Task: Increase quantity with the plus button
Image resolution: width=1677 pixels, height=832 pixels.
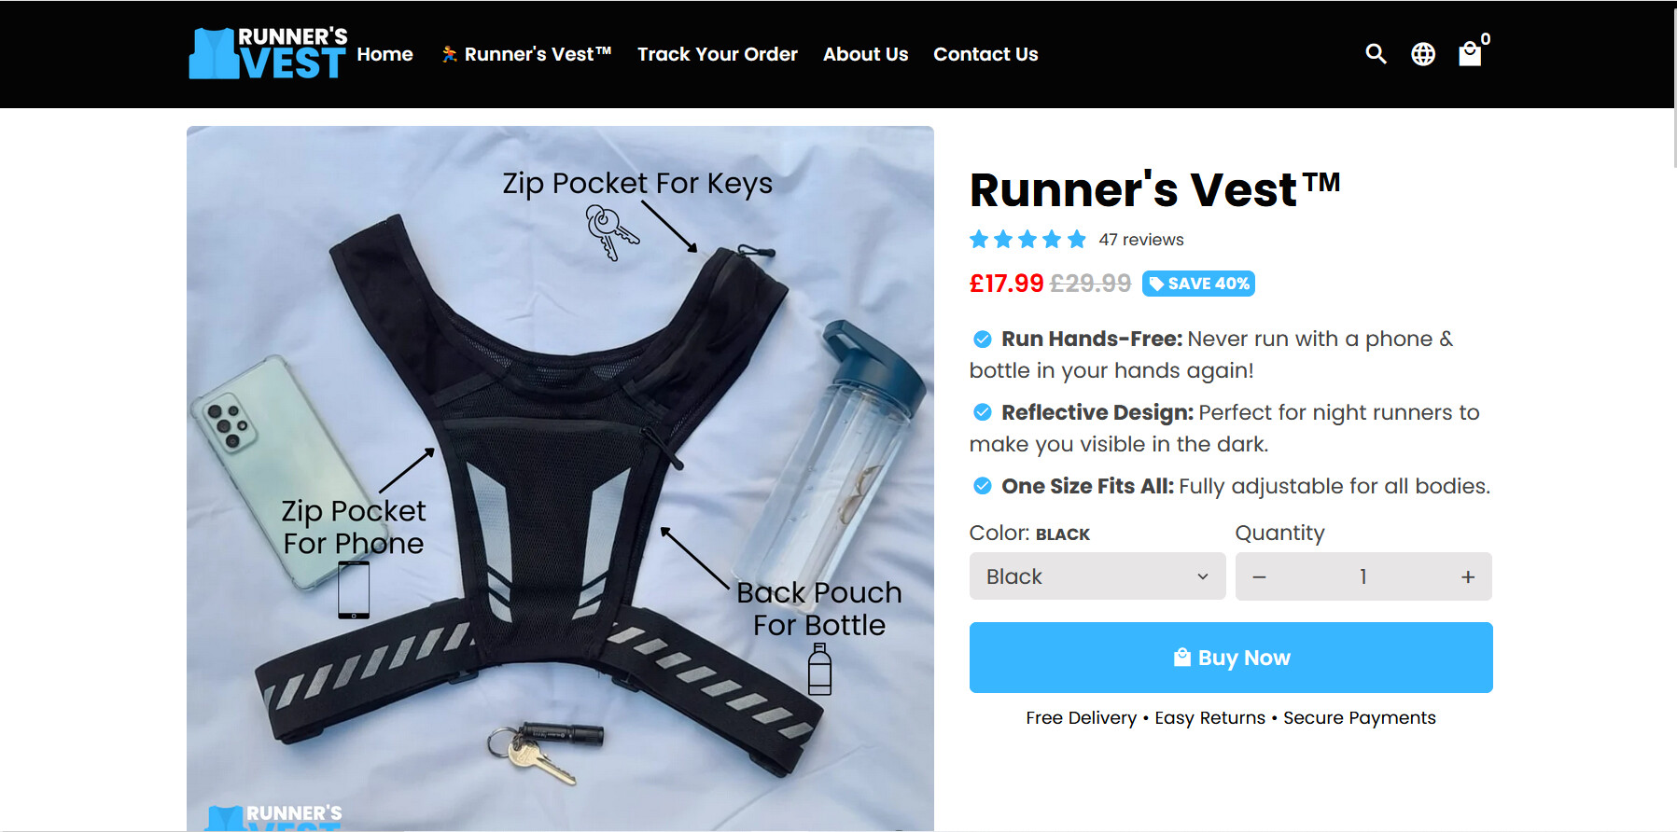Action: click(1468, 577)
